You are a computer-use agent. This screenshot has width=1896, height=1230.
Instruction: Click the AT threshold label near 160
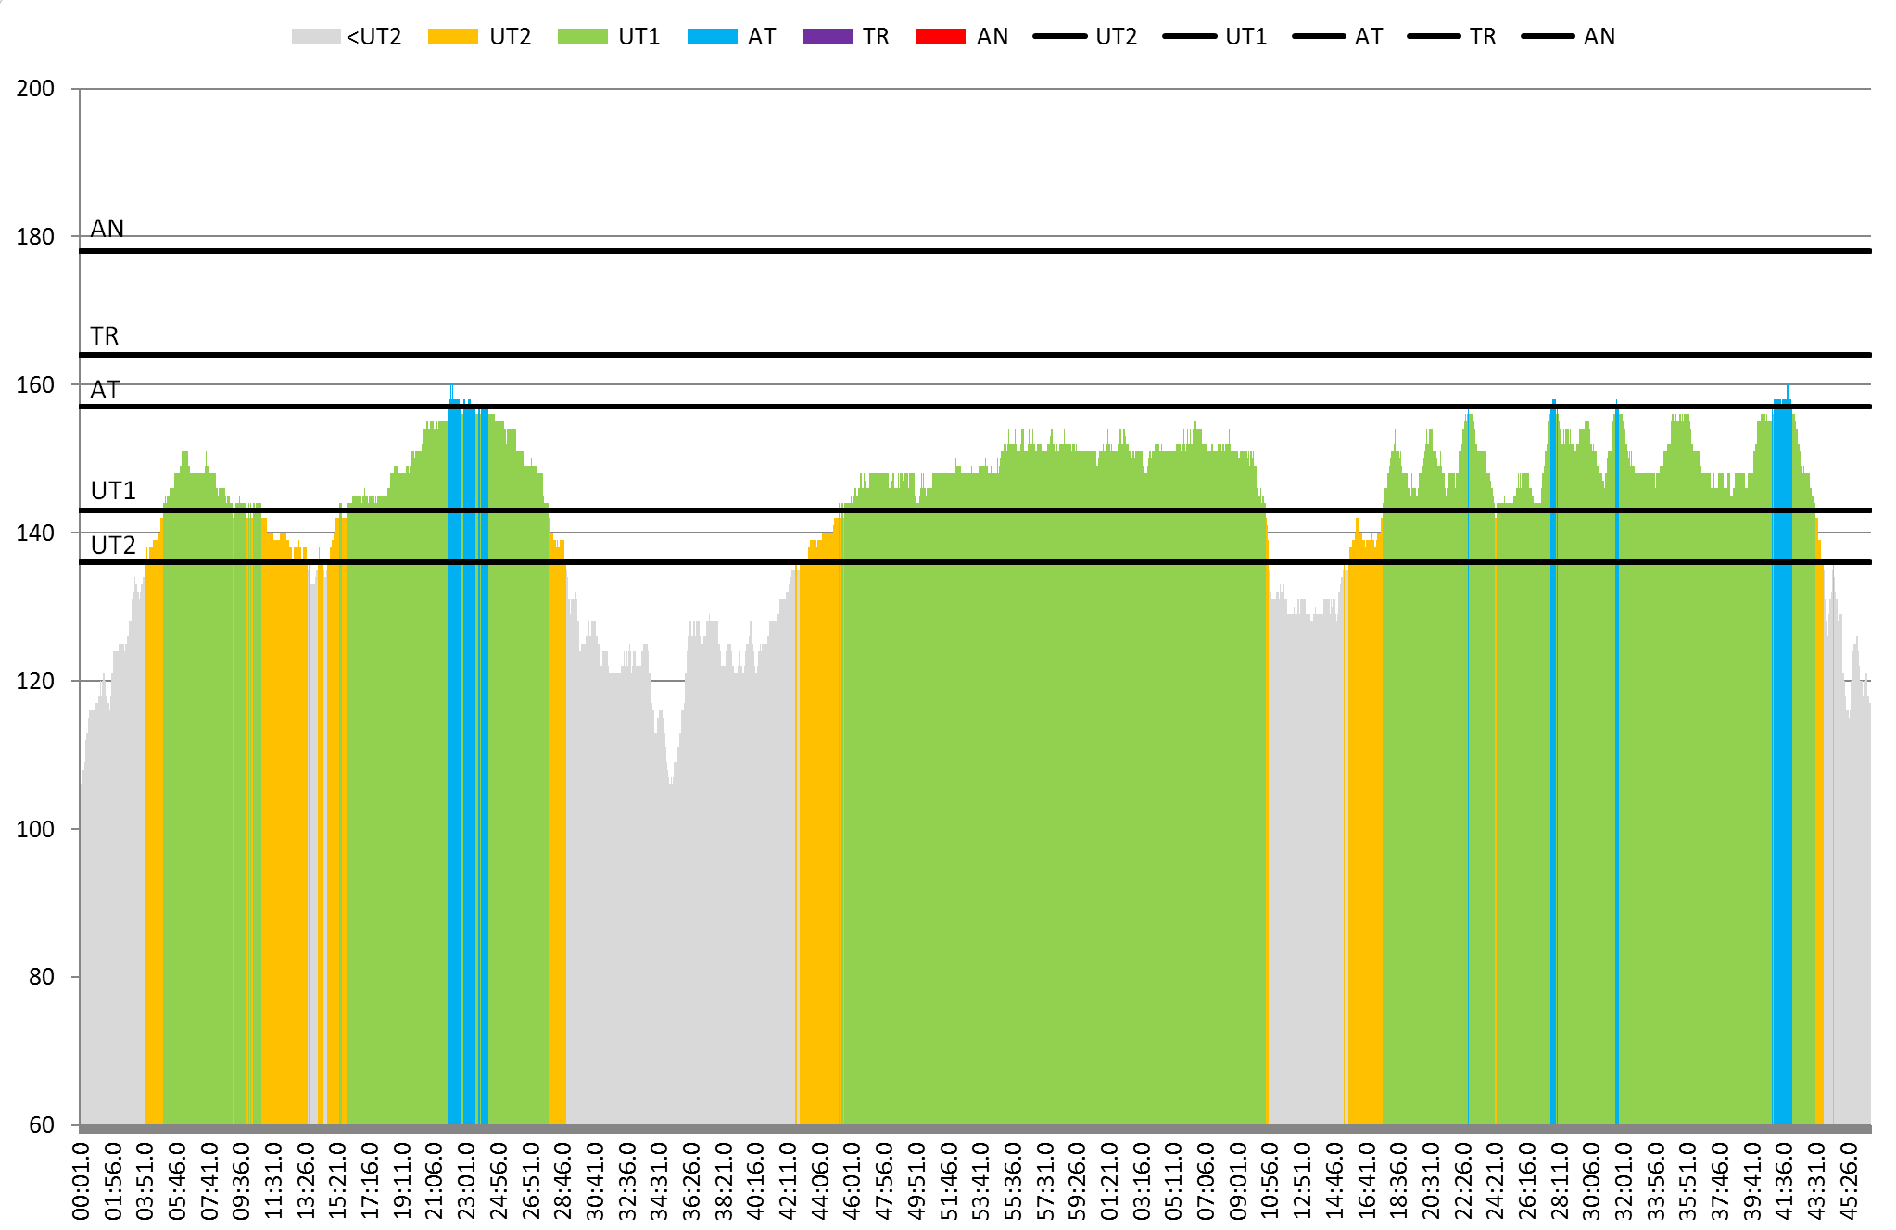(105, 390)
